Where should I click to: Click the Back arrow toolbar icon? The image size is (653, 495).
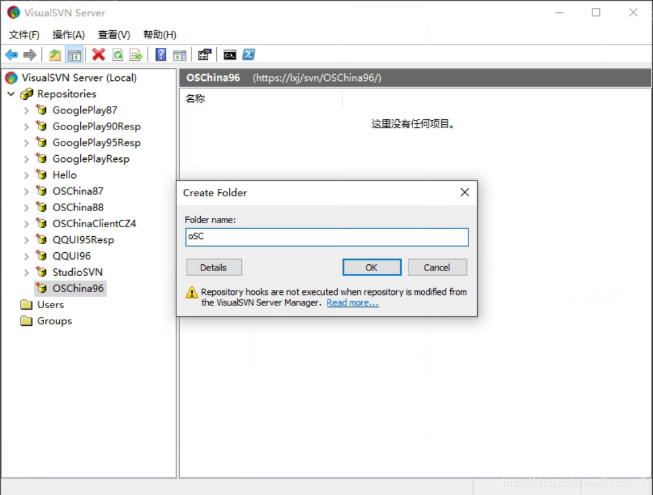coord(11,55)
